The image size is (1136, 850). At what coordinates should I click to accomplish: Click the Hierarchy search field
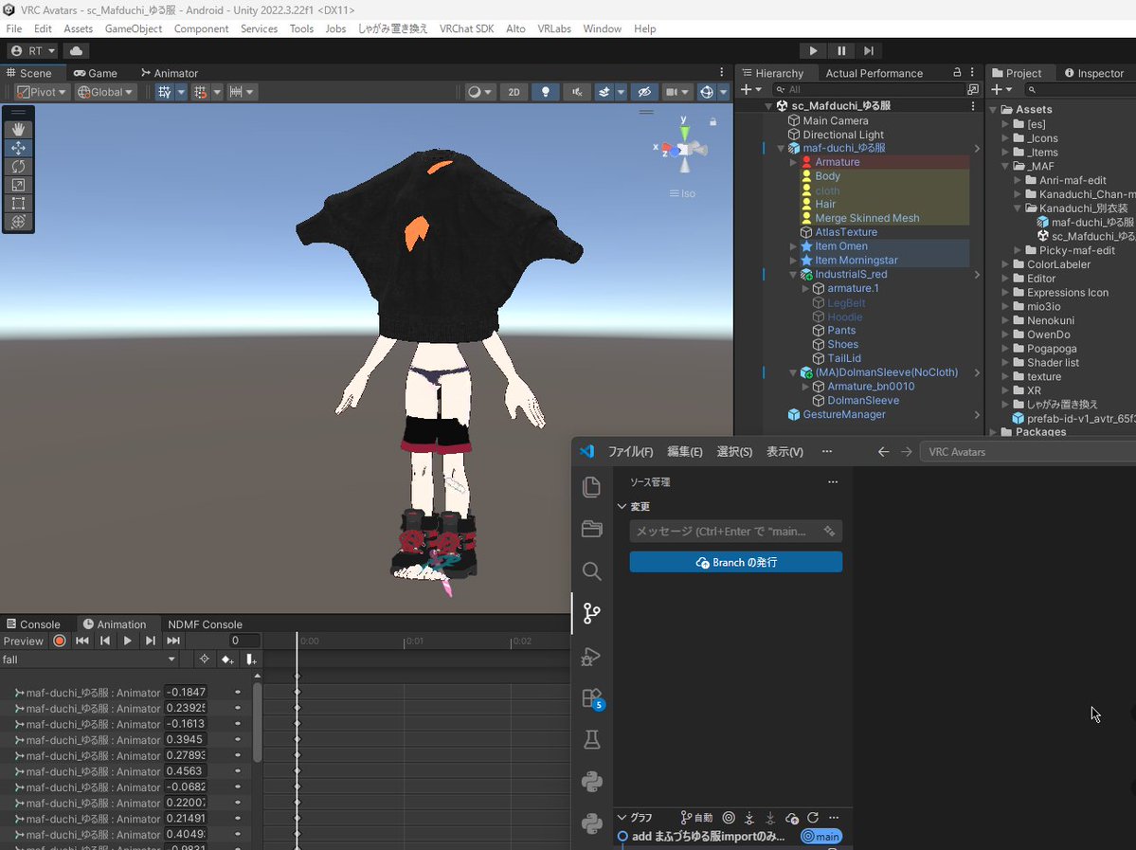(x=868, y=90)
